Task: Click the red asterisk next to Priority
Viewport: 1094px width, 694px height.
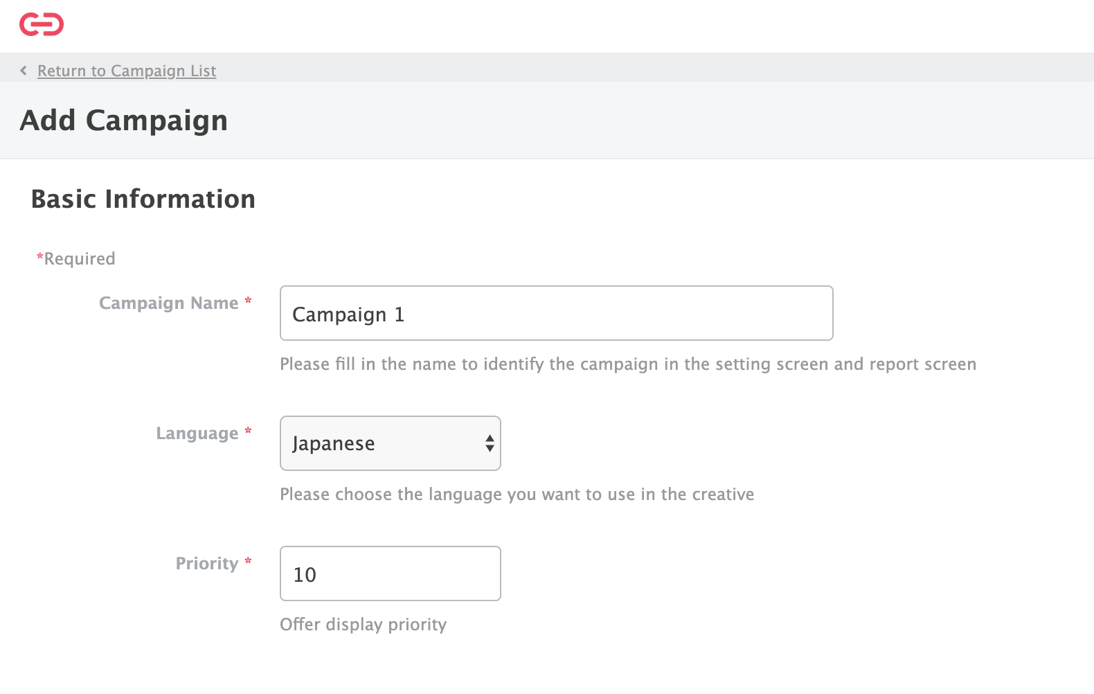Action: pyautogui.click(x=248, y=562)
